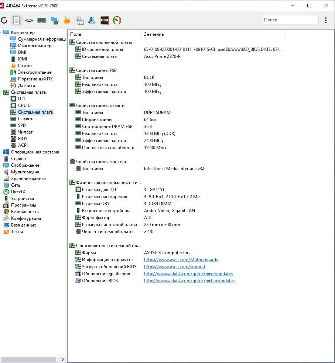Click the База данных database icon
The height and width of the screenshot is (363, 335).
click(6, 225)
